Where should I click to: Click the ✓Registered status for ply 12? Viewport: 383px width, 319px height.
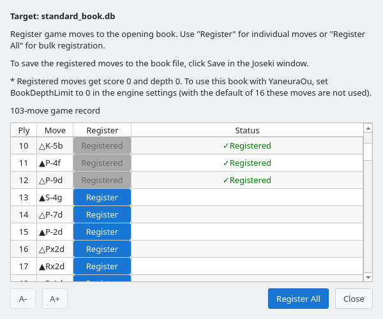247,180
